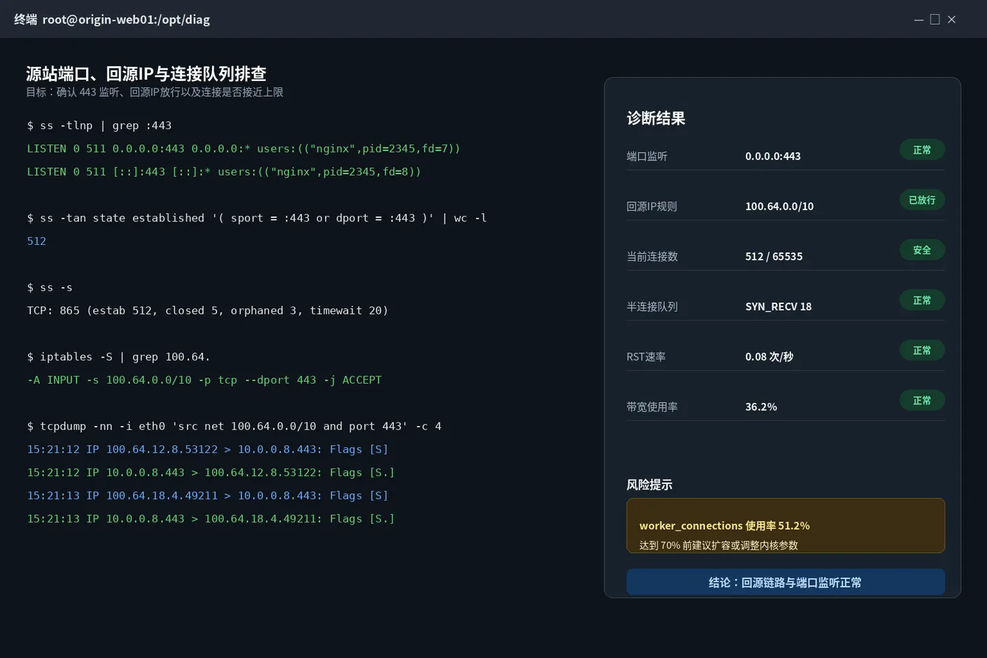
Task: Click the 已放行 badge for 回源IP规则
Action: pos(922,200)
